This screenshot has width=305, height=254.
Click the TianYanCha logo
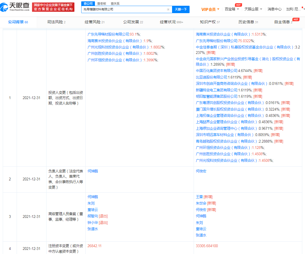coord(15,7)
